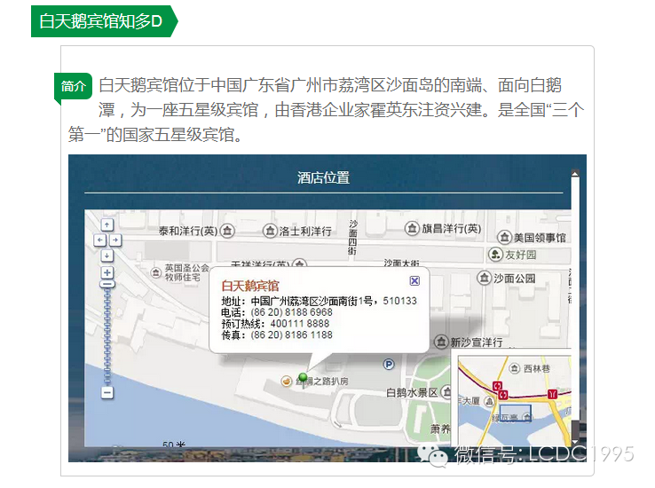
Task: Click the 酒店位置 section title
Action: coord(323,177)
